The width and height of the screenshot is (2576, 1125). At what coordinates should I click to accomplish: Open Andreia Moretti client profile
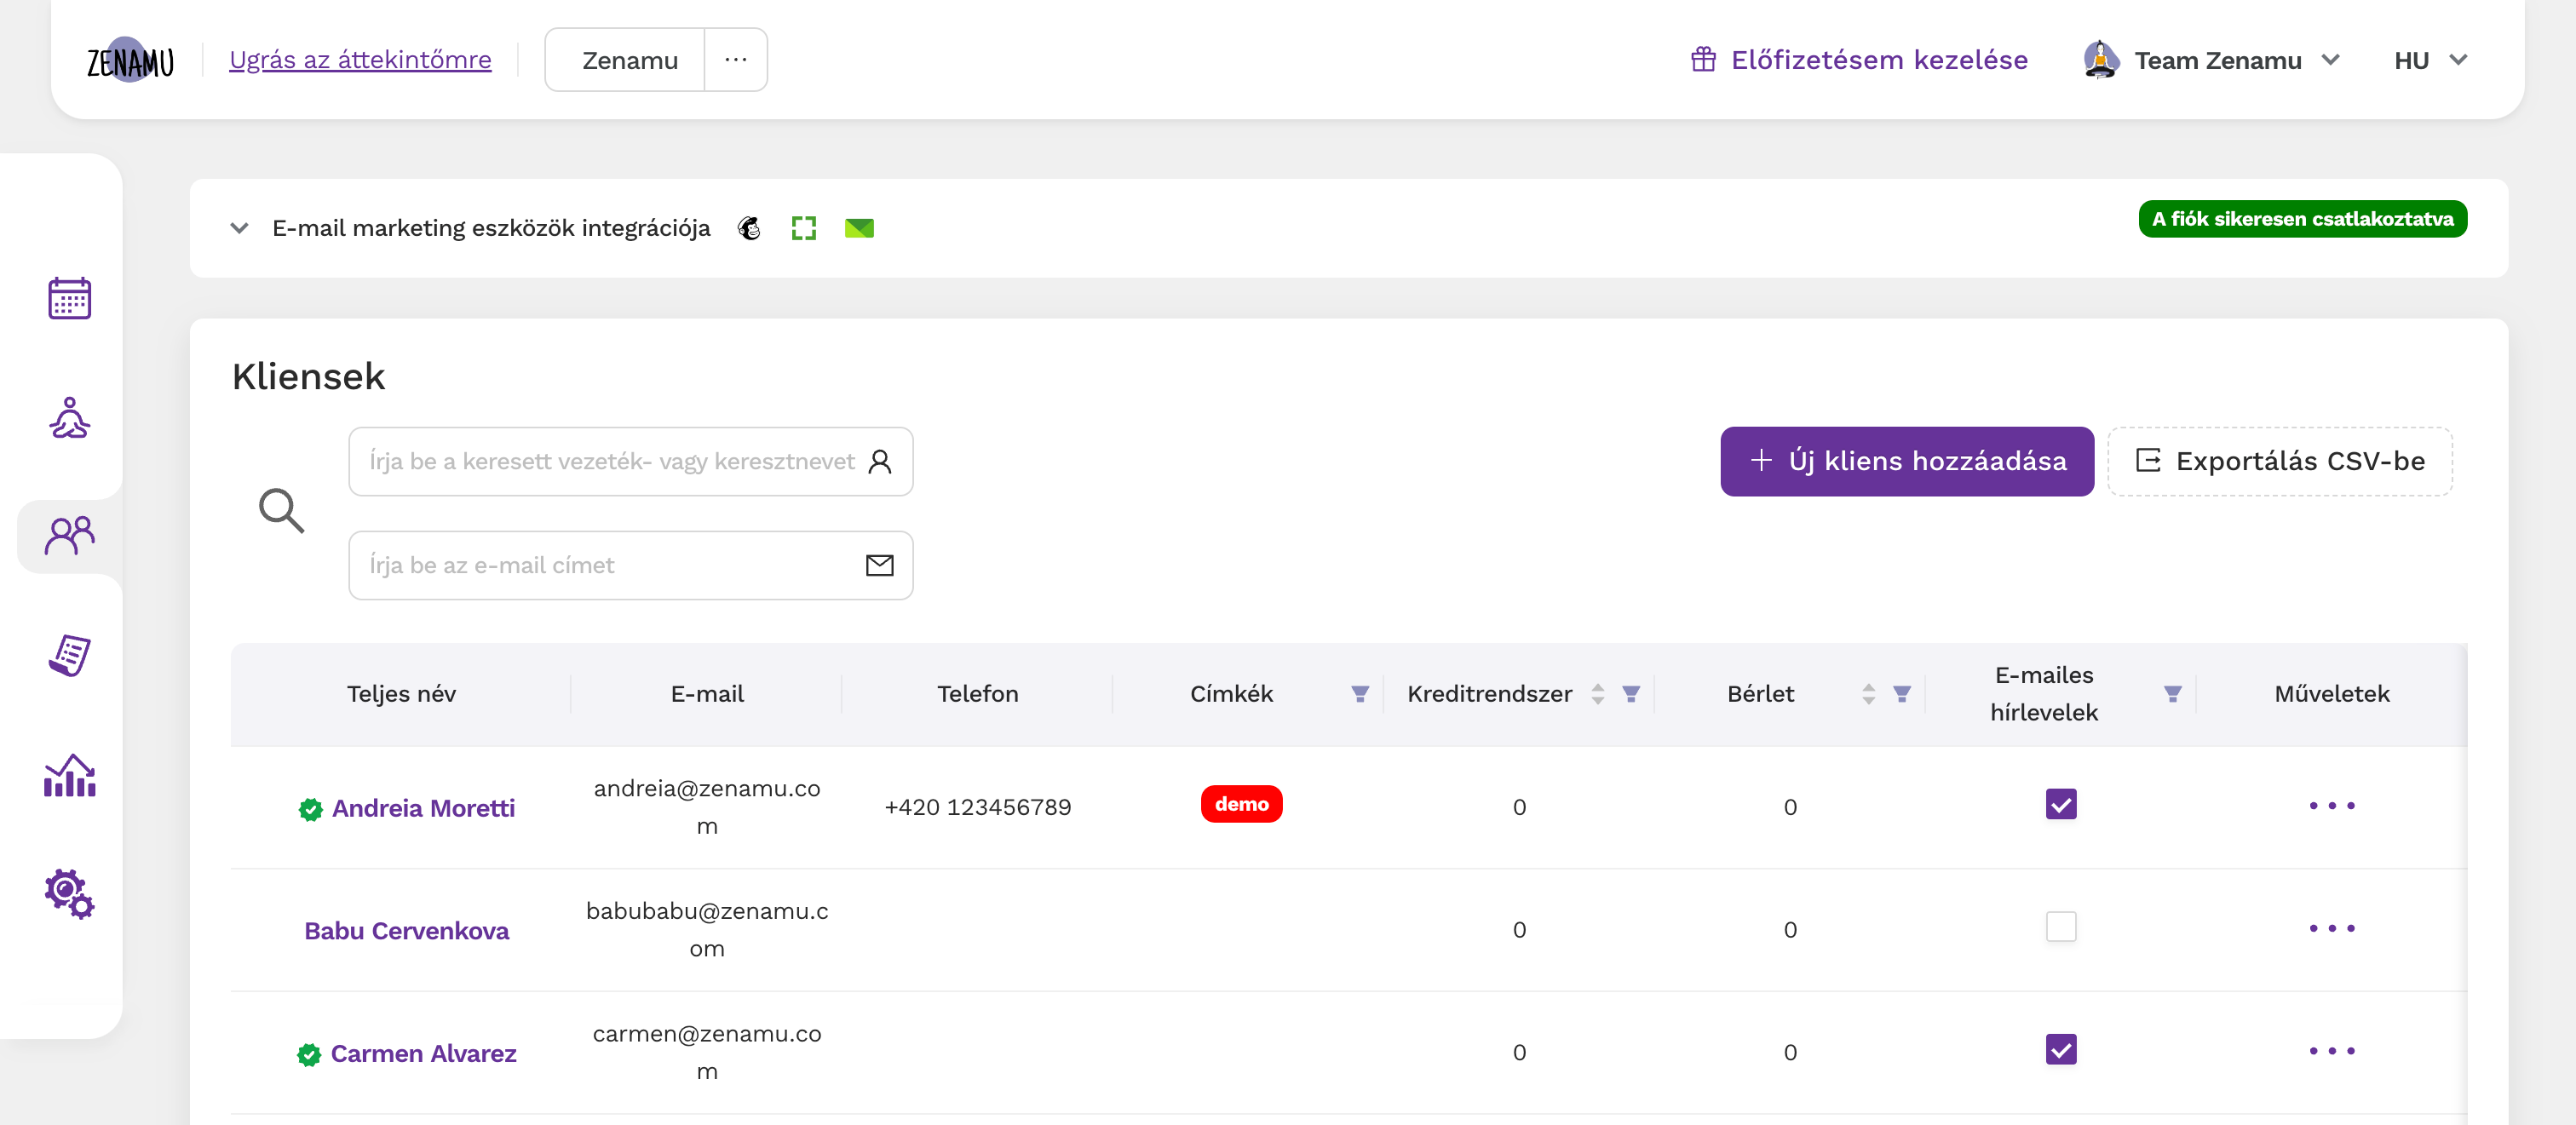[x=423, y=808]
